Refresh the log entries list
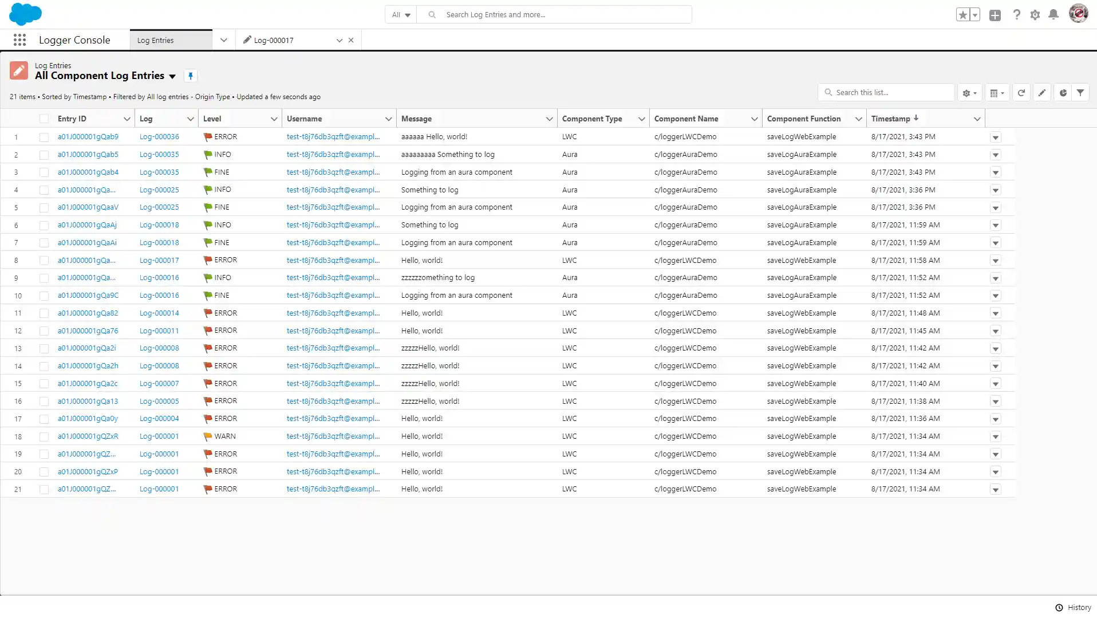This screenshot has height=618, width=1097. (x=1021, y=92)
